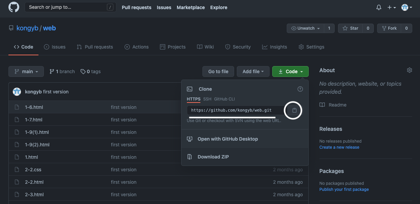The width and height of the screenshot is (420, 204).
Task: Open the Add file dropdown
Action: (253, 71)
